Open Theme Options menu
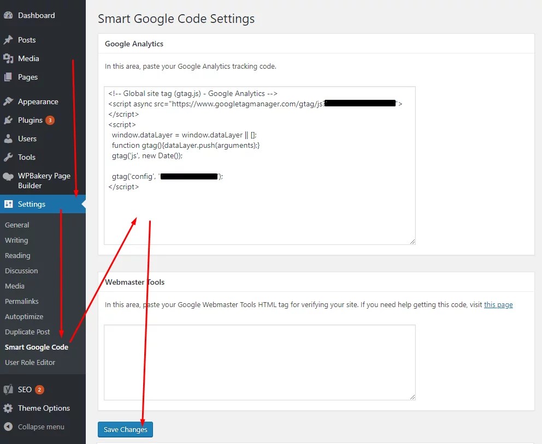 43,408
